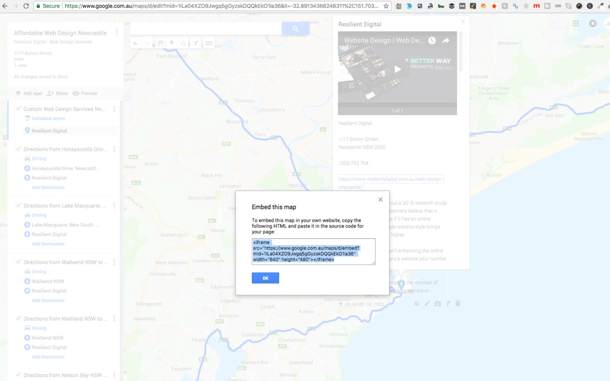Image resolution: width=610 pixels, height=381 pixels.
Task: Toggle Directions from Maitland NSW layer checkbox
Action: [x=18, y=318]
